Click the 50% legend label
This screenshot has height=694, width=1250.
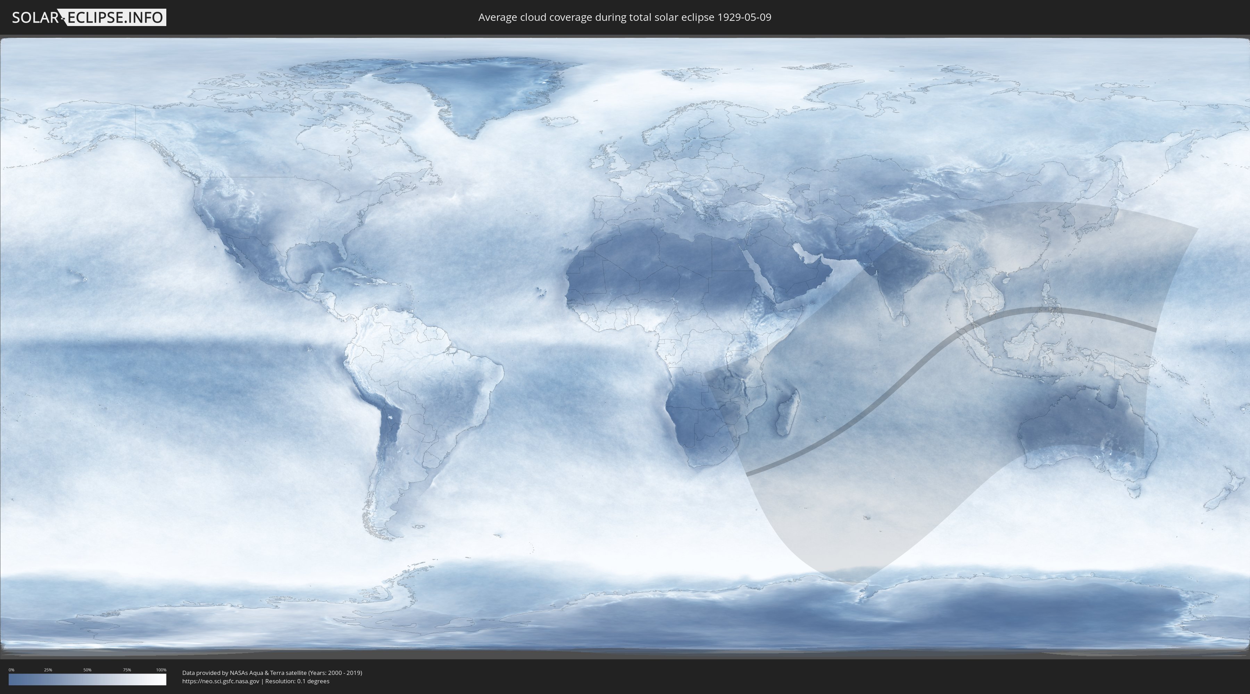coord(87,670)
